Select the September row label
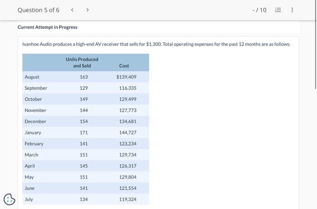Screen dimensions: 317x209 click(36, 88)
